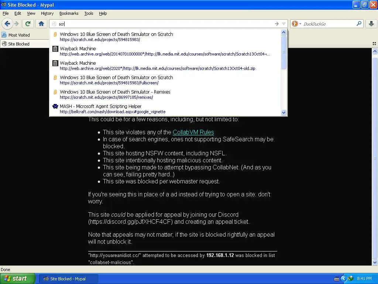
Task: Click the Go arrow in the address bar
Action: pos(276,24)
